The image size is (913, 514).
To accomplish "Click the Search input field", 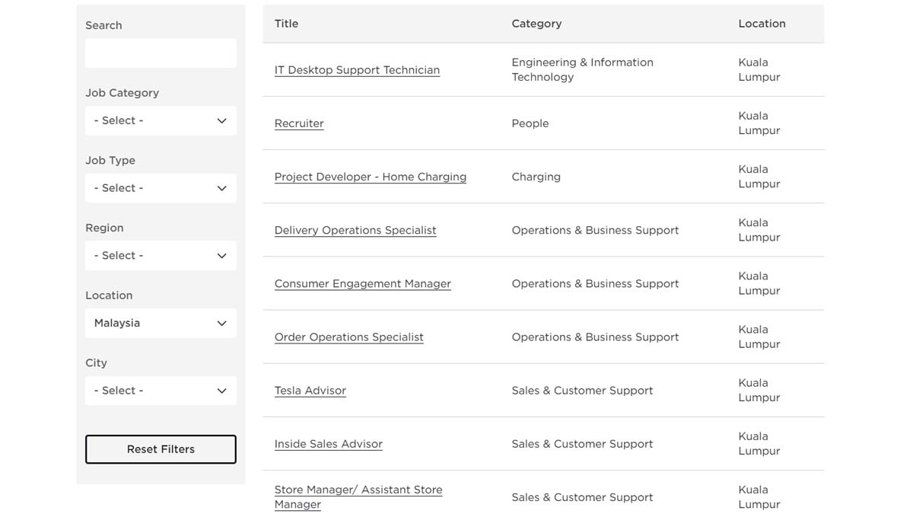I will [161, 53].
